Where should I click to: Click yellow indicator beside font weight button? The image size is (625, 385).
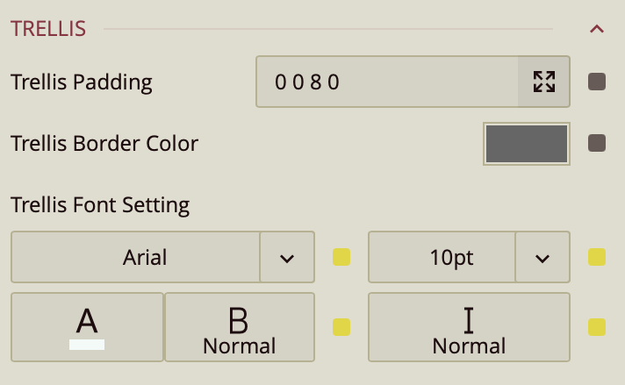tap(341, 327)
